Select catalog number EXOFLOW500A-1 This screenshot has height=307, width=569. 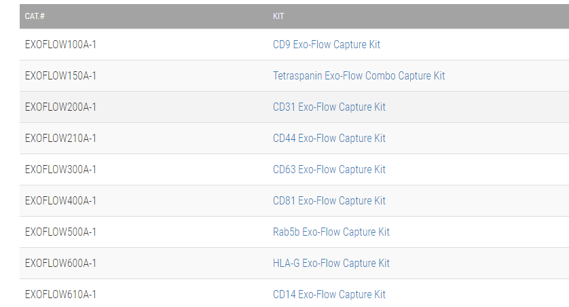tap(60, 232)
